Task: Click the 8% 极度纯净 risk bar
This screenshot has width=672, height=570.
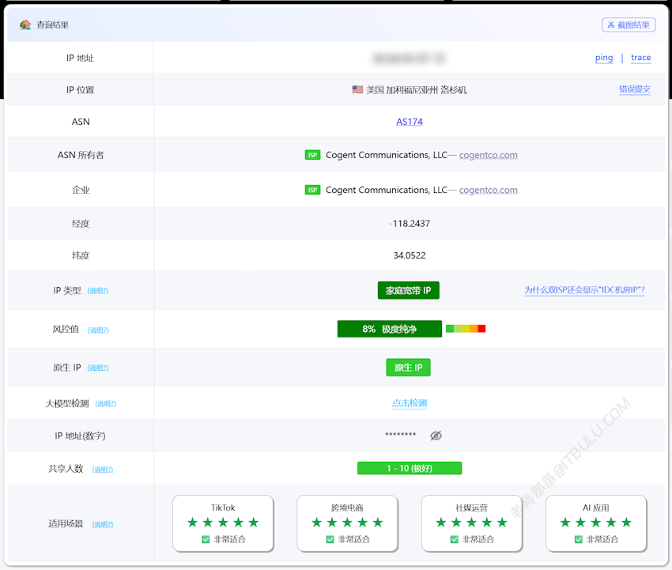Action: tap(390, 329)
